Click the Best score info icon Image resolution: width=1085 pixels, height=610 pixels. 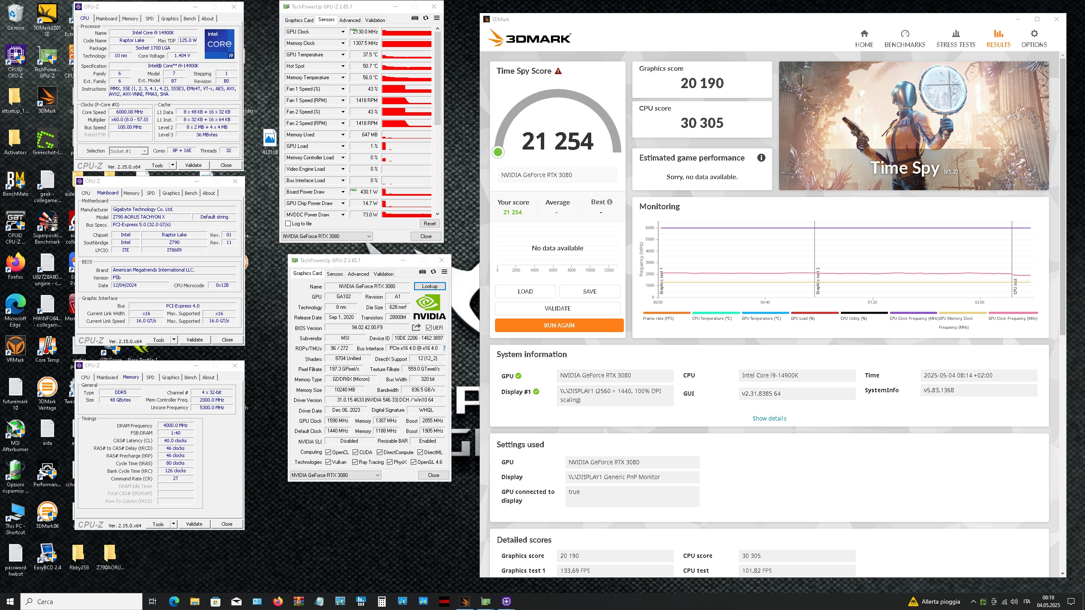click(609, 202)
